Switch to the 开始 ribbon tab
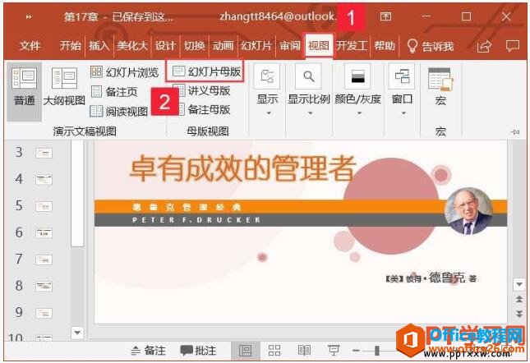The height and width of the screenshot is (363, 530). pyautogui.click(x=71, y=45)
